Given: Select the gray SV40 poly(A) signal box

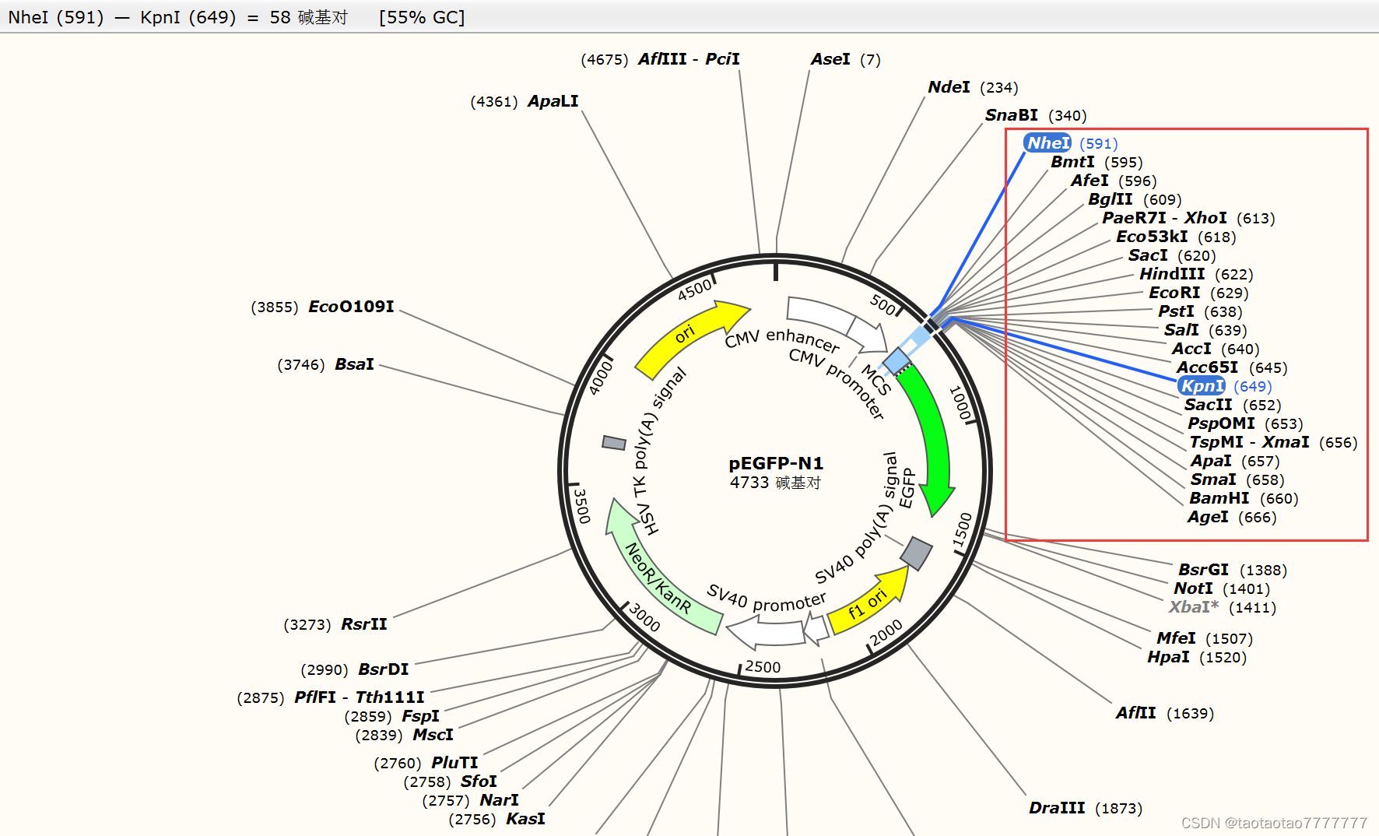Looking at the screenshot, I should tap(916, 553).
